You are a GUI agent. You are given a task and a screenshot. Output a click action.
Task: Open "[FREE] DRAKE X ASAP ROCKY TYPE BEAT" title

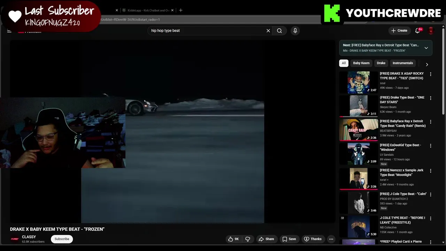pyautogui.click(x=402, y=76)
